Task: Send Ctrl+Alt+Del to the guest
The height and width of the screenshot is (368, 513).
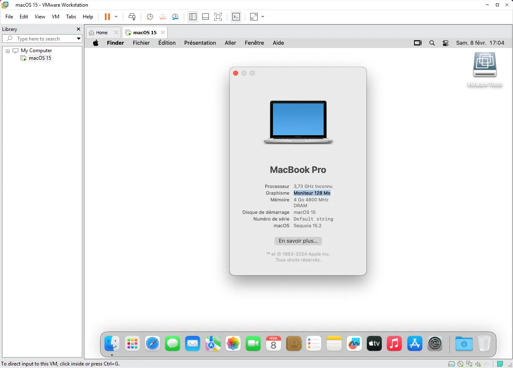Action: pos(132,17)
